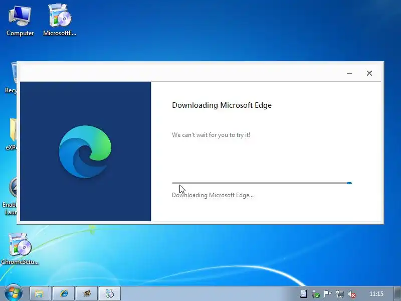
Task: Open the Computer desktop icon
Action: (x=20, y=21)
